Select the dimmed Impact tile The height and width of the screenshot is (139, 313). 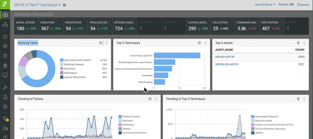[296, 26]
